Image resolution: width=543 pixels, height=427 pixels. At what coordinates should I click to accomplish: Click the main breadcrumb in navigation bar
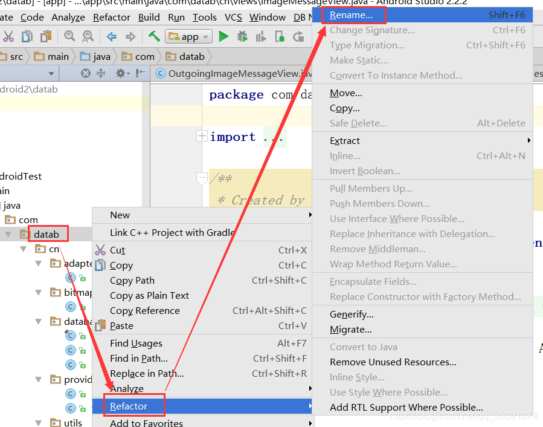pyautogui.click(x=51, y=56)
